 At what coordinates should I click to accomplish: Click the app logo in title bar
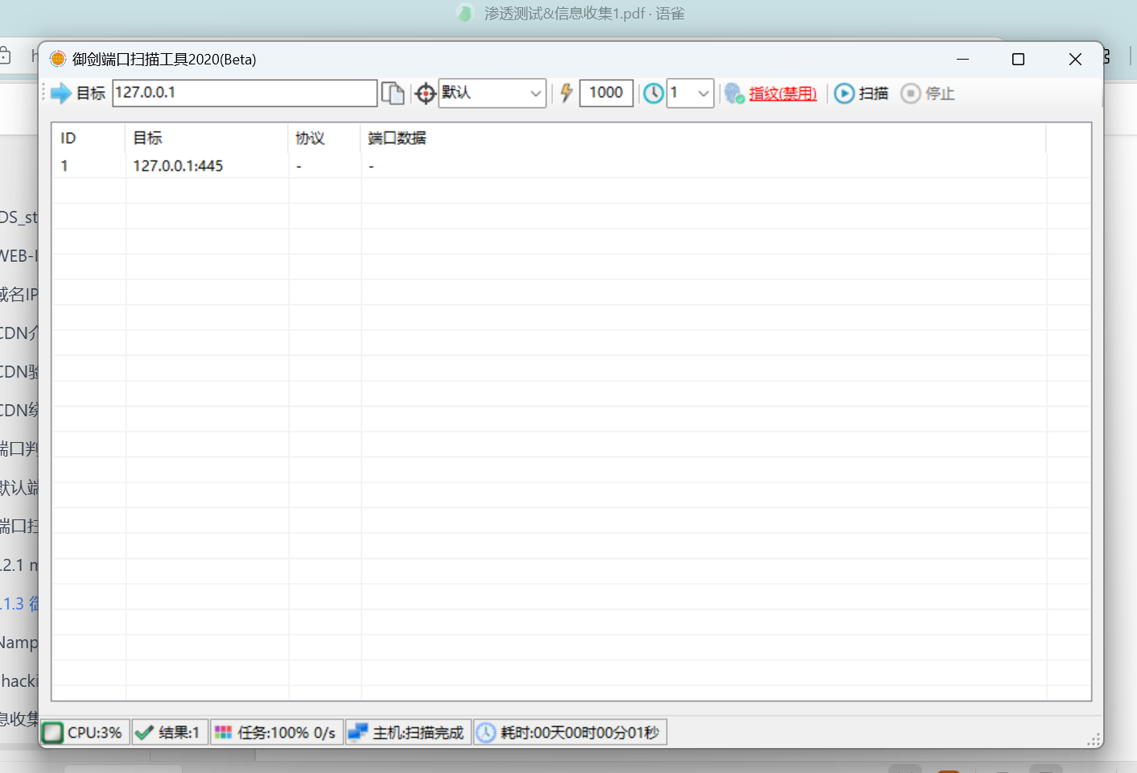point(58,59)
